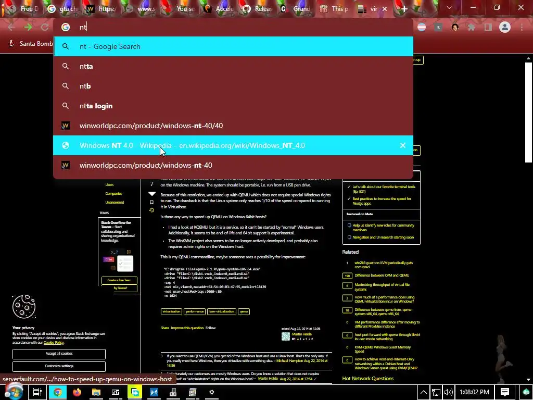Toggle the browser side panel
533x400 pixels.
pos(488,27)
